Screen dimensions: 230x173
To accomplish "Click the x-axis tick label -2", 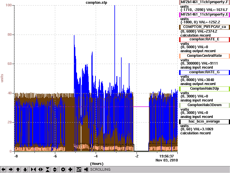I will click(136, 156).
